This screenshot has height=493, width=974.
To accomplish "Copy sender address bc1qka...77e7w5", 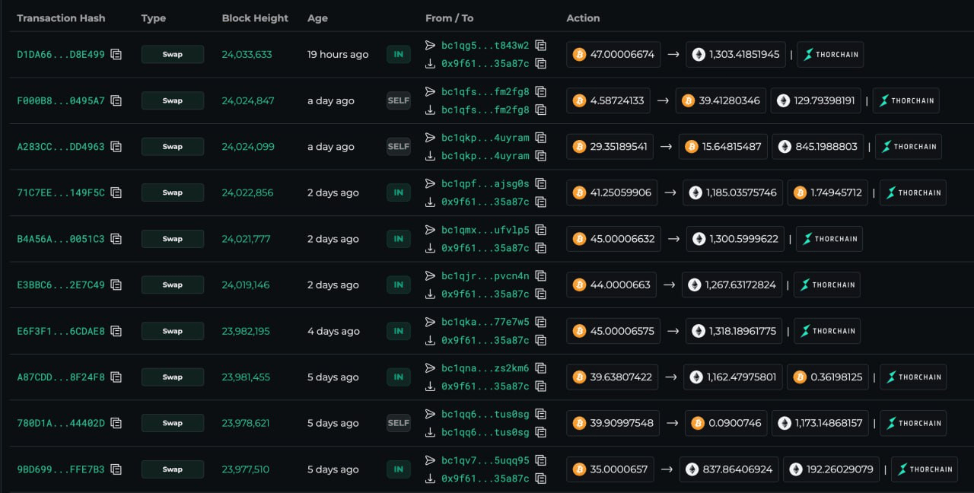I will [x=540, y=322].
